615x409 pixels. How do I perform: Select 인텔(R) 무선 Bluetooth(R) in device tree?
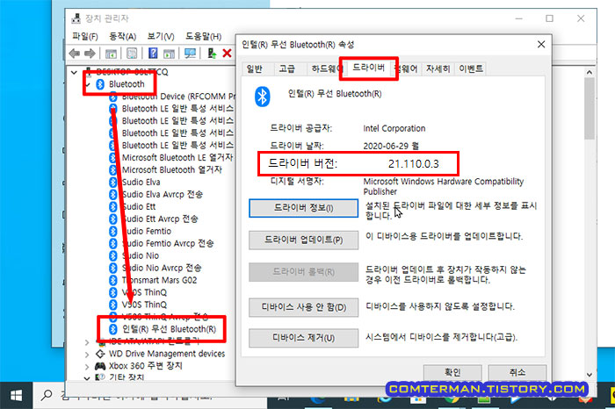[163, 329]
